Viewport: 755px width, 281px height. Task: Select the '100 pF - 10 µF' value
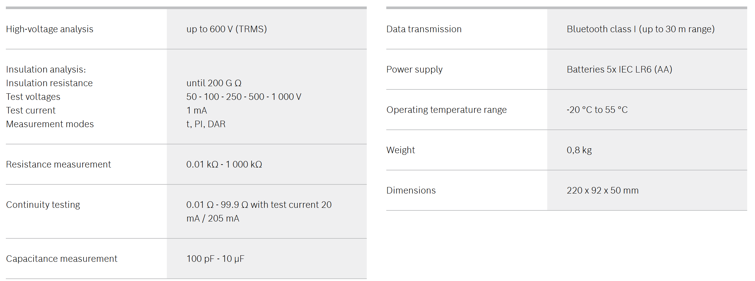215,259
